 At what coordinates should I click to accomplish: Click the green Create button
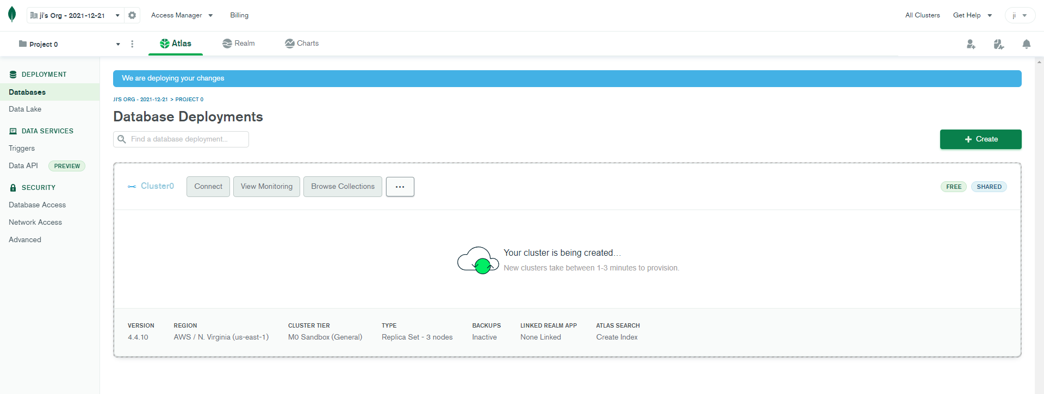tap(980, 139)
